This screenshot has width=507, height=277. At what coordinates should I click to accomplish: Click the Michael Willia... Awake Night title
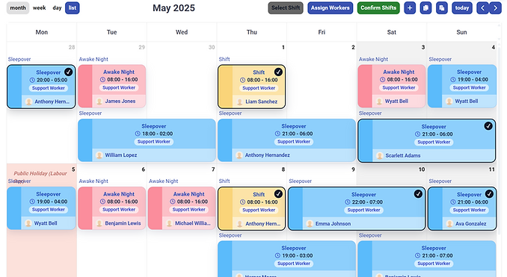click(x=189, y=194)
